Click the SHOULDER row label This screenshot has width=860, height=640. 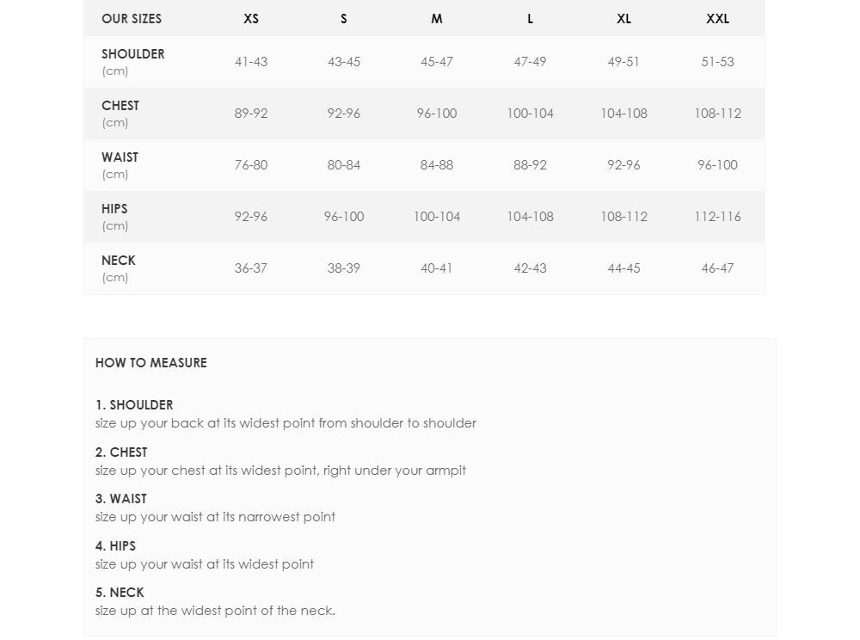click(x=132, y=53)
